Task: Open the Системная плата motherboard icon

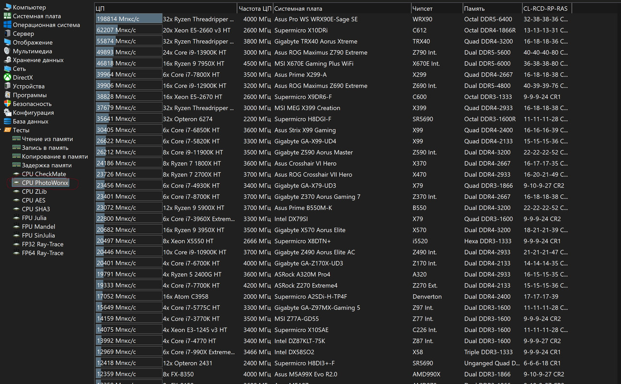Action: click(7, 16)
